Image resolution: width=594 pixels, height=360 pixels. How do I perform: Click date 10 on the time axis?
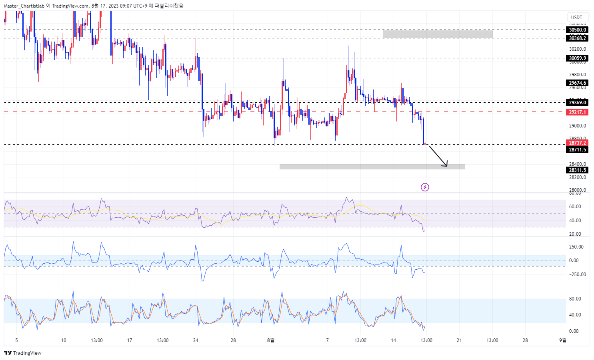point(64,340)
